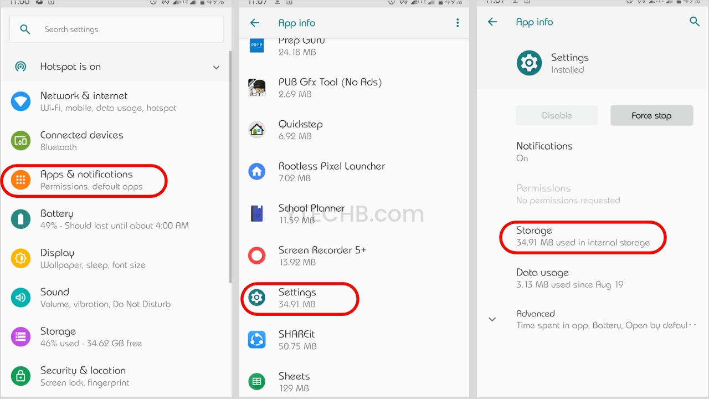Open Apps & notifications row
This screenshot has width=709, height=399.
116,180
